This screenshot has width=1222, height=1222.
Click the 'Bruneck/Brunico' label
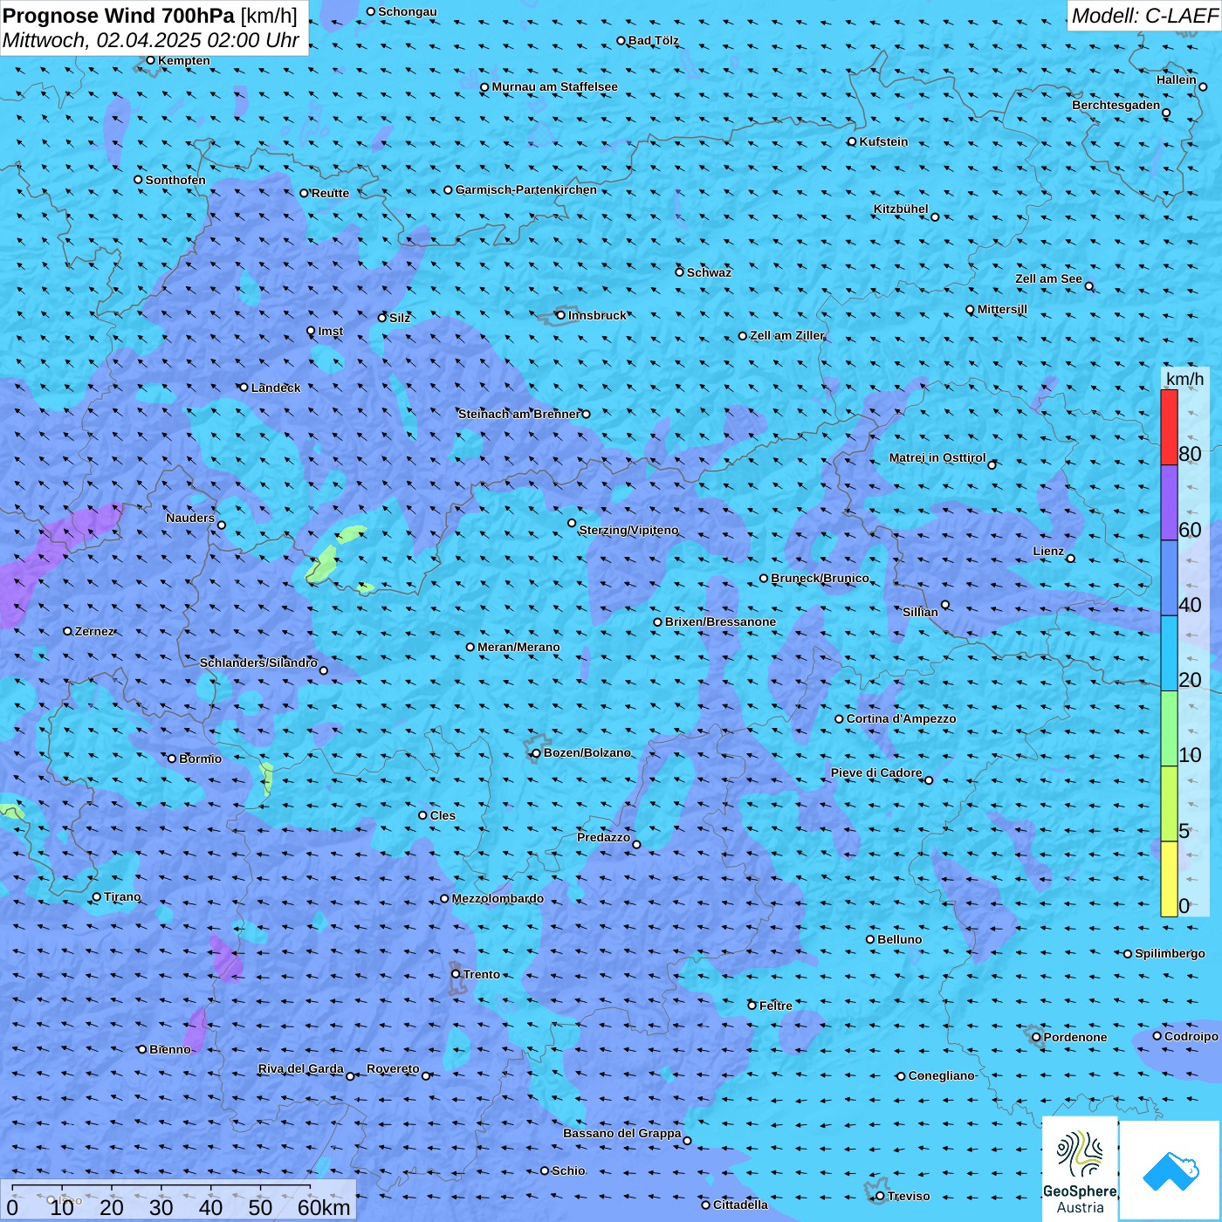point(820,578)
